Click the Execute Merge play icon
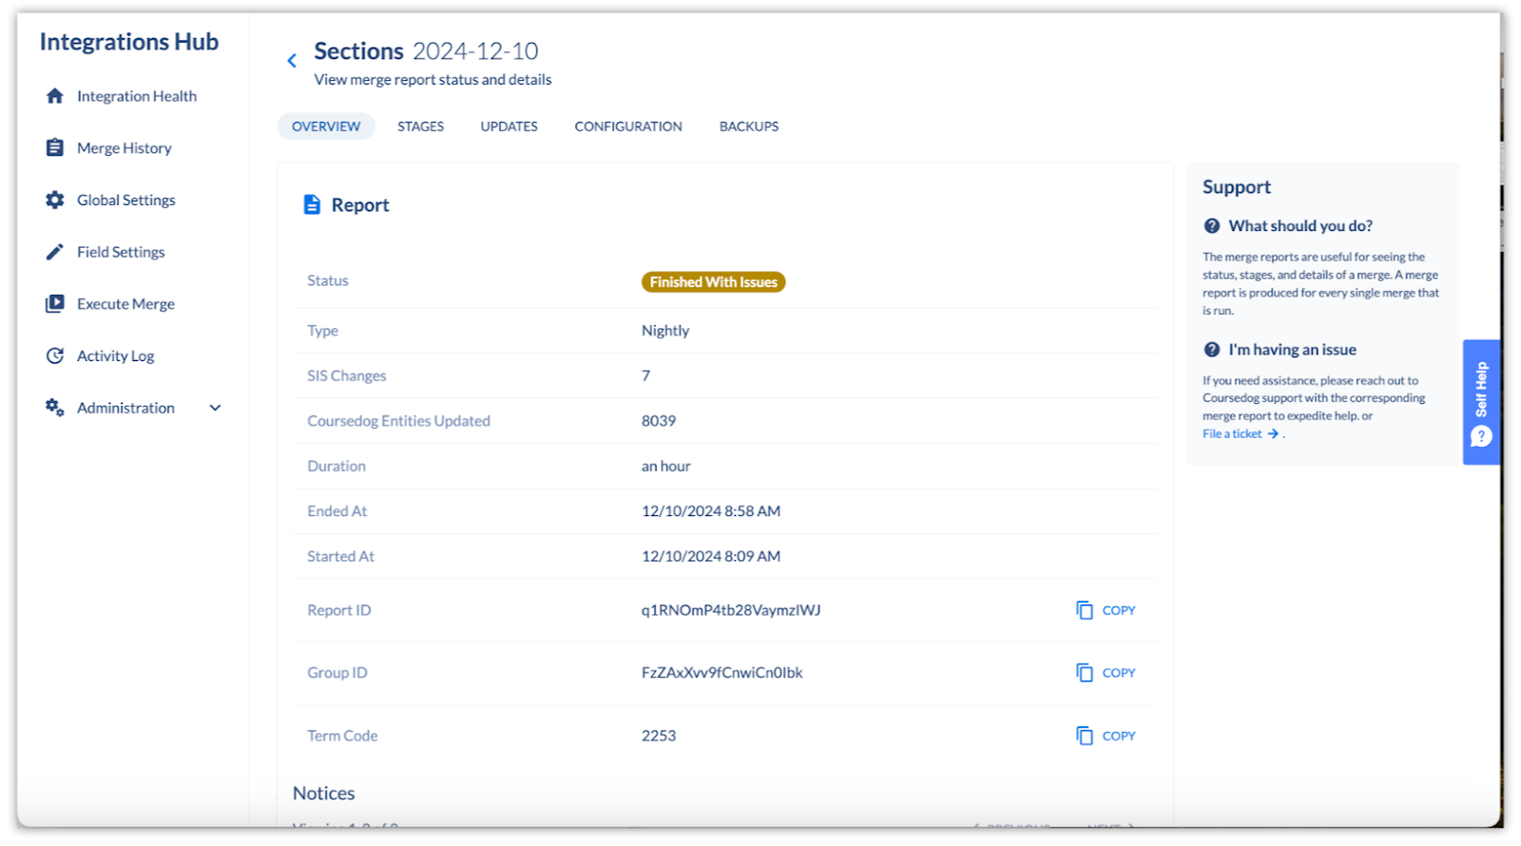The height and width of the screenshot is (846, 1521). pos(55,303)
